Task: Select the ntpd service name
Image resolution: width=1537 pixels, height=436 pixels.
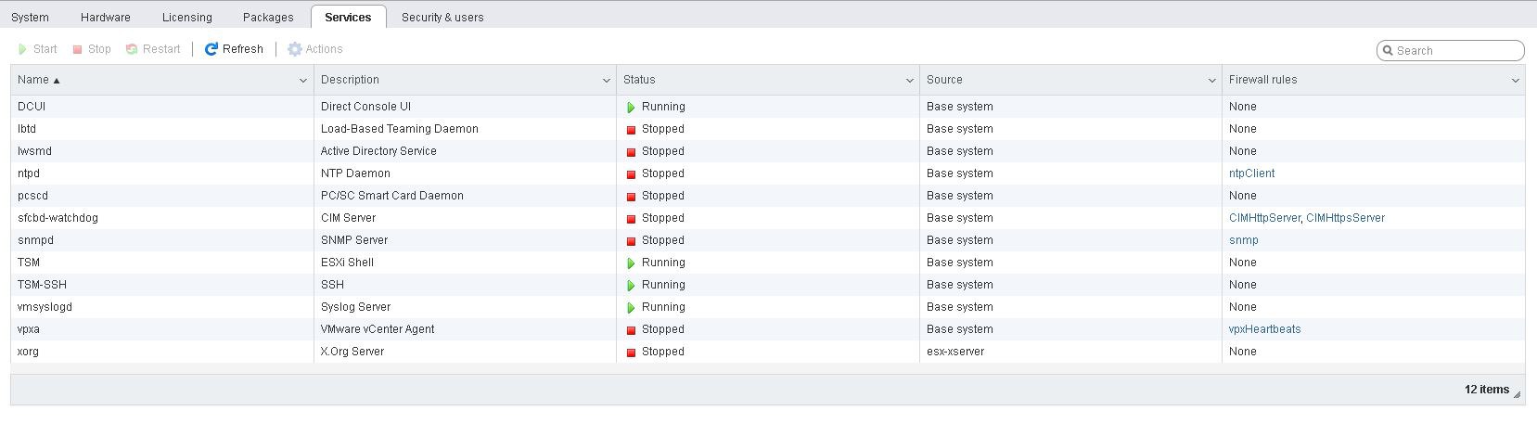Action: [29, 173]
